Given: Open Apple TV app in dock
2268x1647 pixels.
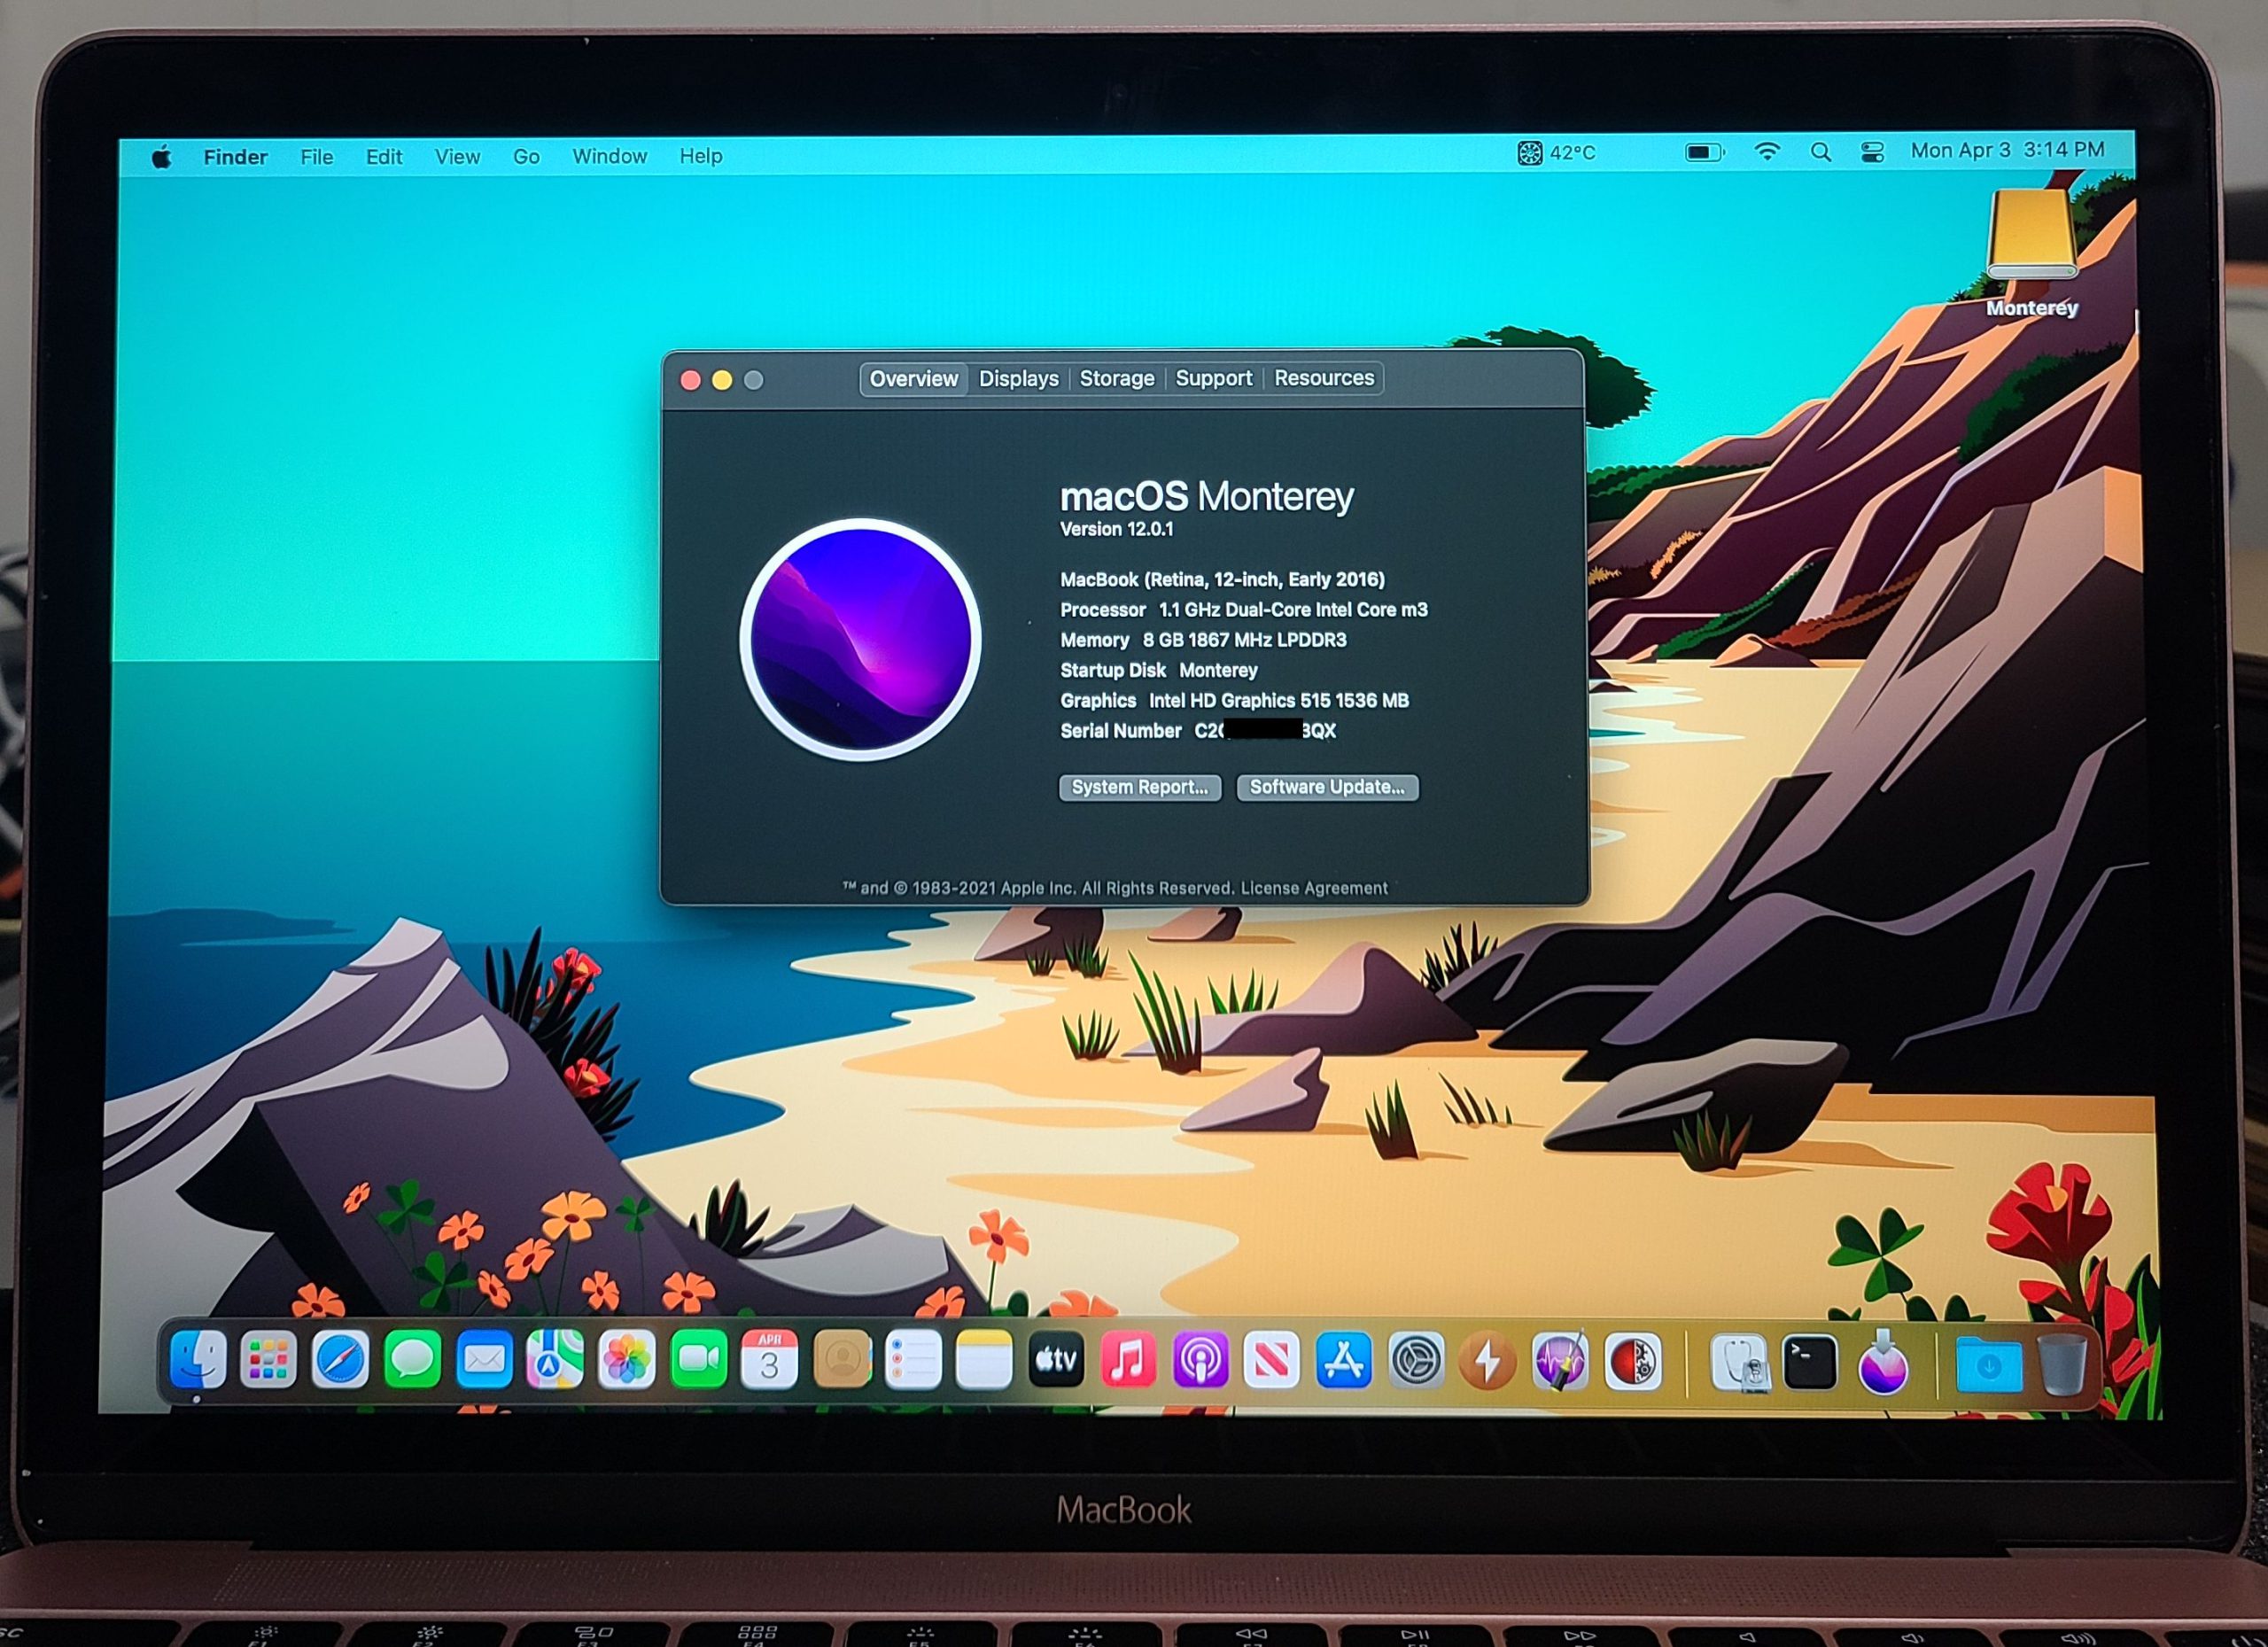Looking at the screenshot, I should [x=1056, y=1360].
